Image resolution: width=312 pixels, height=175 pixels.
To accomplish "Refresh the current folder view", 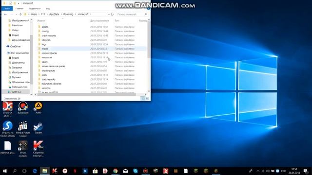I will pyautogui.click(x=112, y=14).
